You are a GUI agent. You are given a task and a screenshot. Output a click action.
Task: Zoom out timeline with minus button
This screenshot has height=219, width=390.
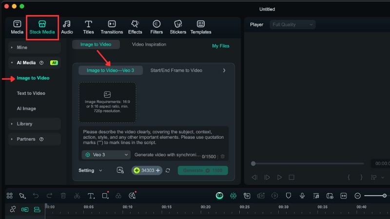tap(357, 196)
